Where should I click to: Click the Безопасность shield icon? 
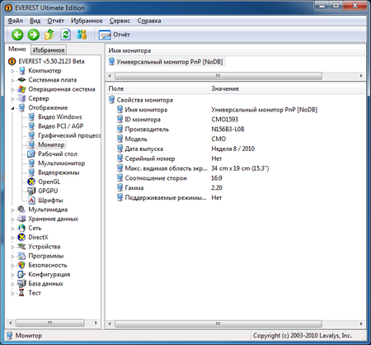tap(21, 265)
